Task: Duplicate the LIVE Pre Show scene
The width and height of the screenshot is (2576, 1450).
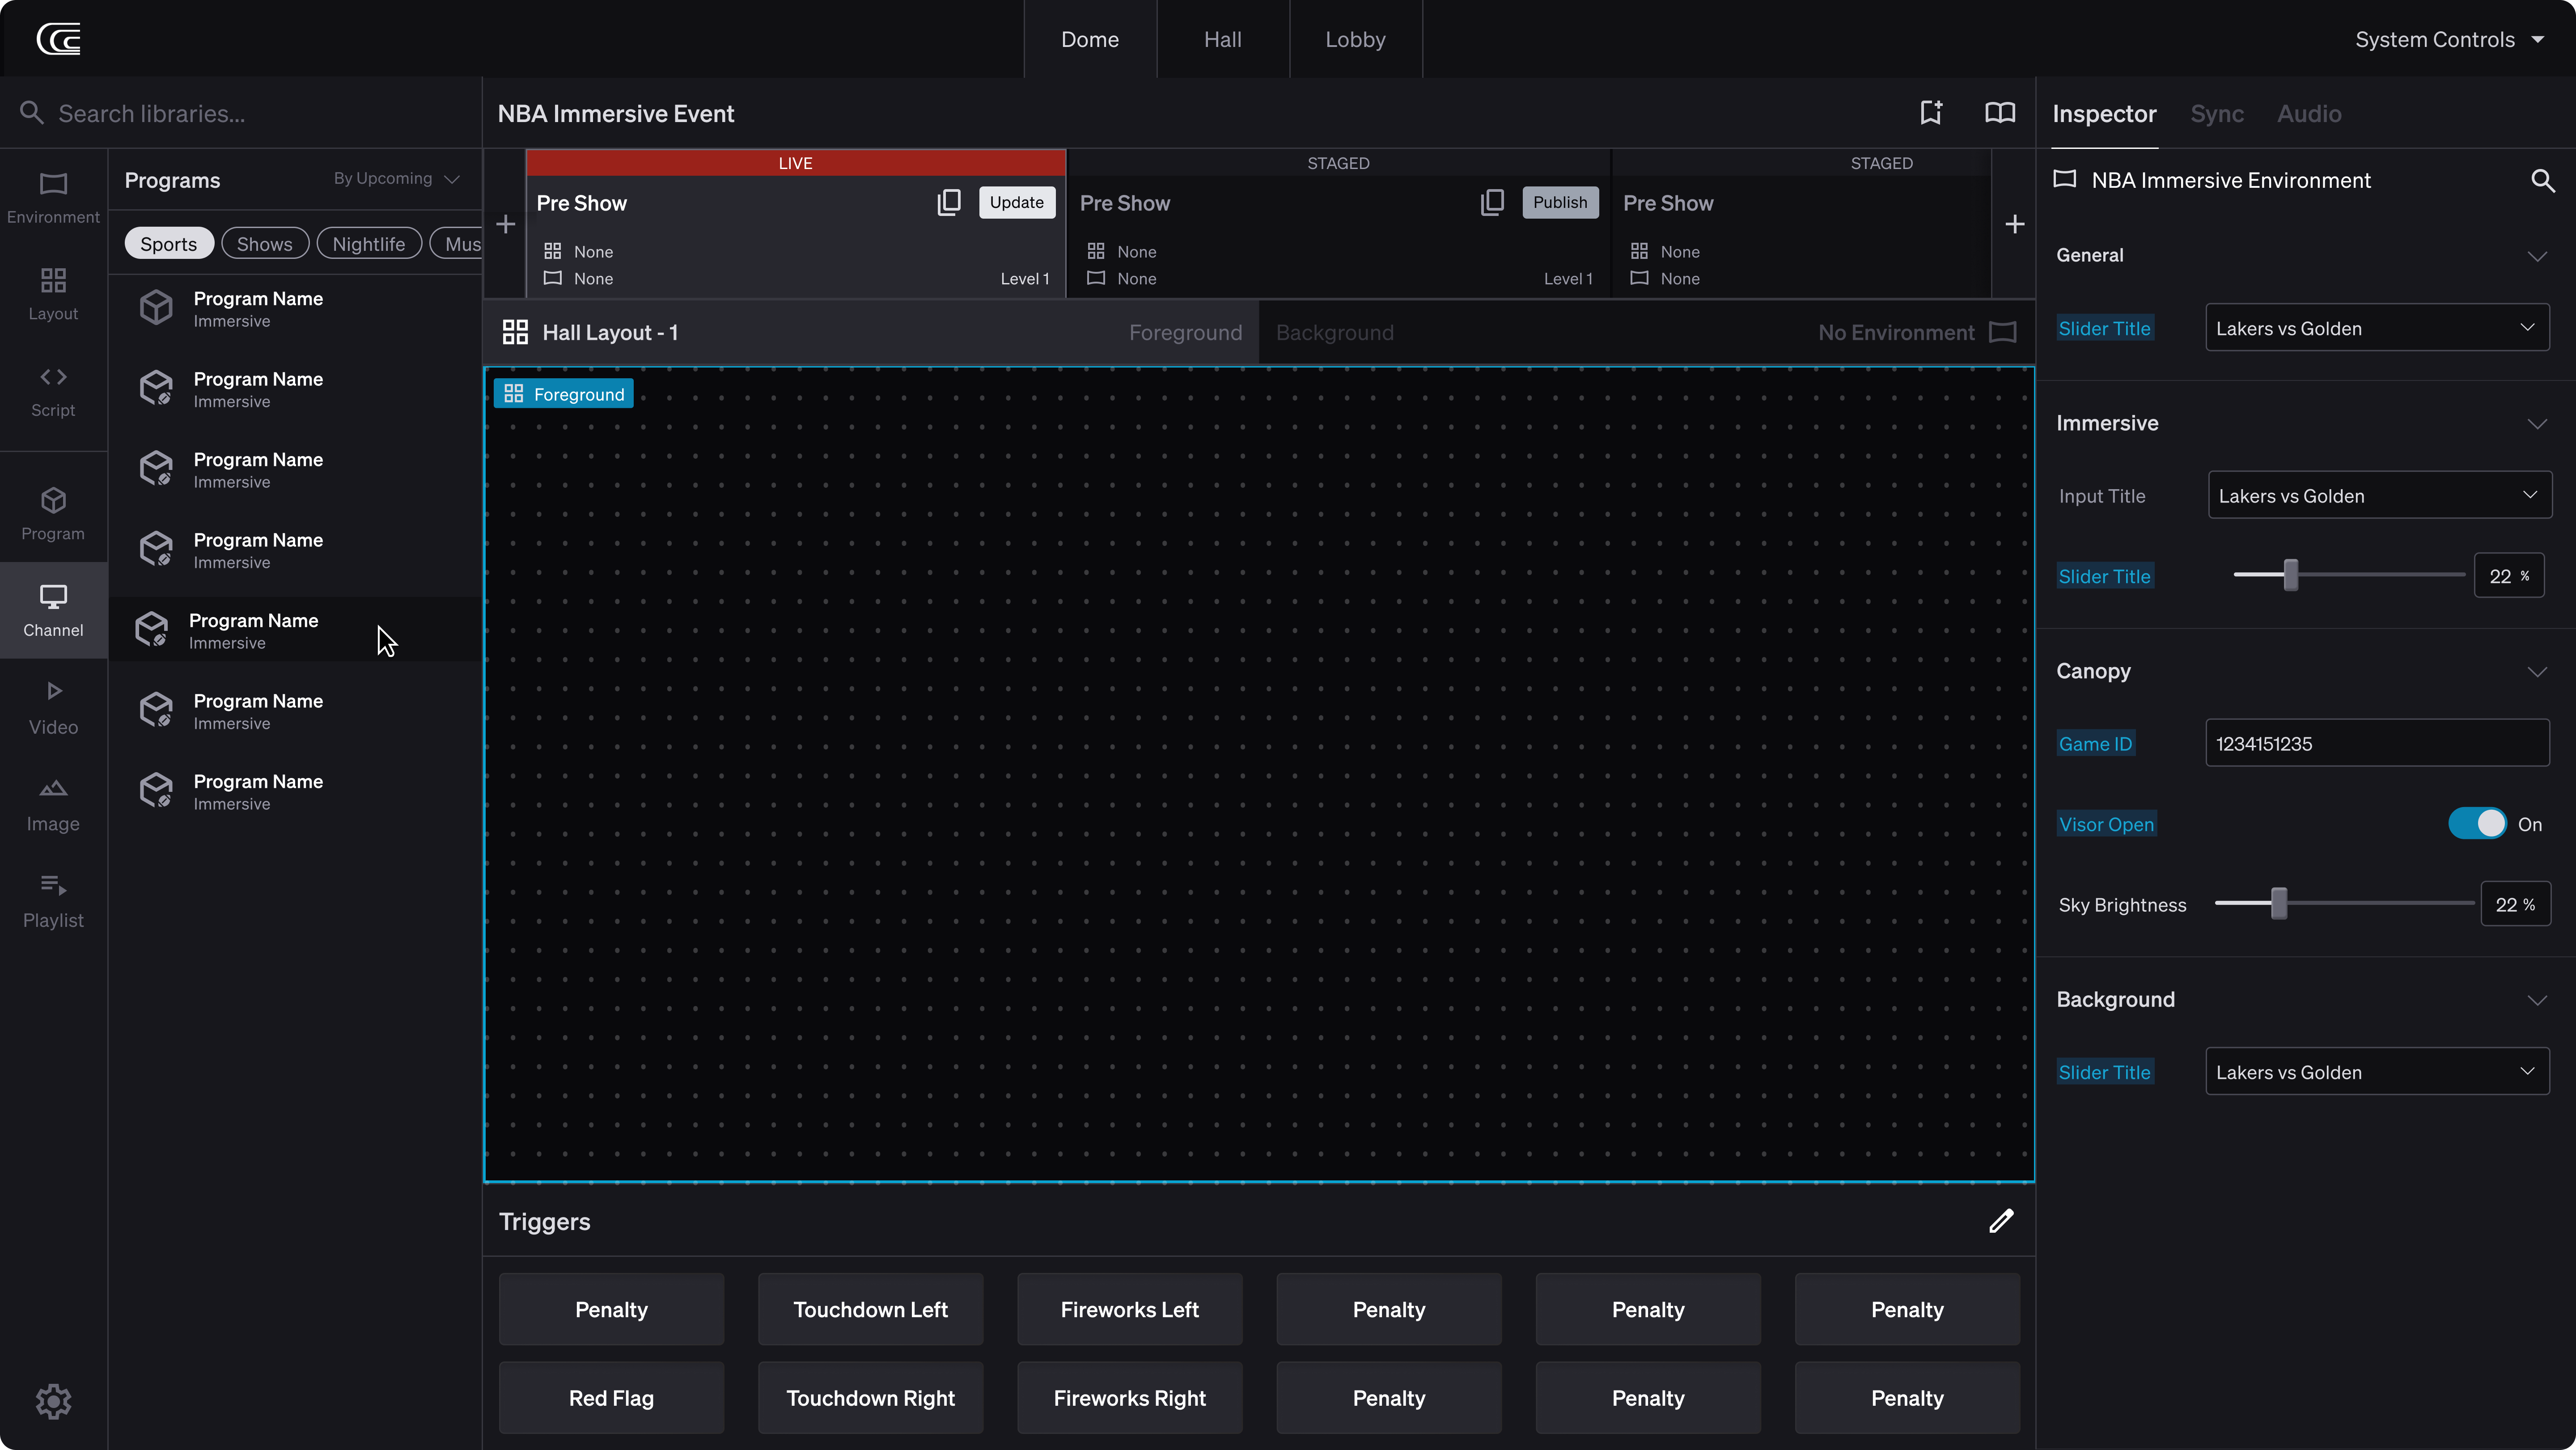Action: pyautogui.click(x=948, y=203)
